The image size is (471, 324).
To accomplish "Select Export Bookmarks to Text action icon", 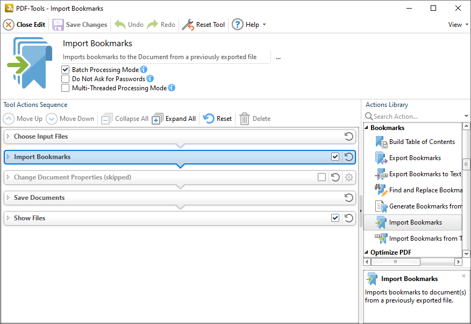I will point(382,174).
